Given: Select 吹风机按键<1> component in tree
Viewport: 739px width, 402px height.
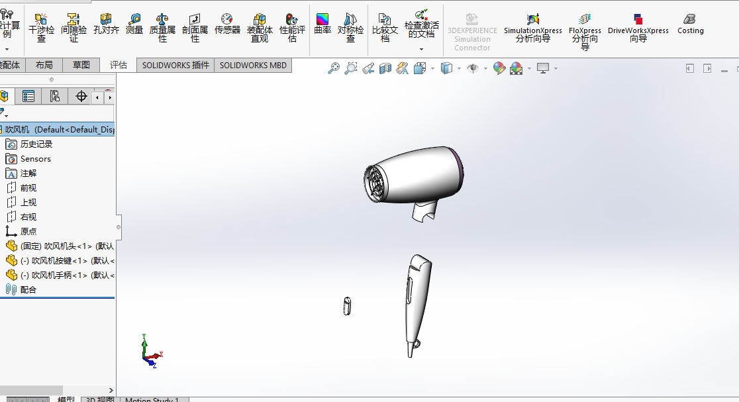Looking at the screenshot, I should [x=60, y=261].
